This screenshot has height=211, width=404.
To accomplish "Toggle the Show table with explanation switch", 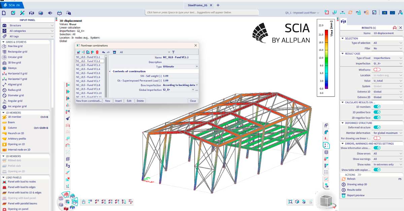I will [x=377, y=170].
